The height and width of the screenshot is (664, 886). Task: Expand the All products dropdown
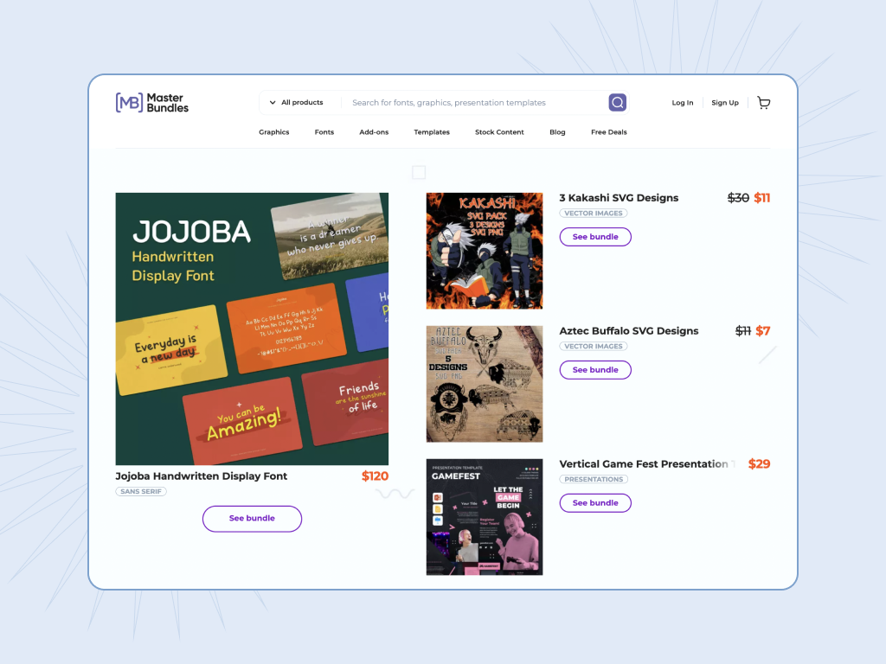[296, 102]
